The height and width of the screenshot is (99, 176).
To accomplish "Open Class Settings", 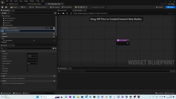I will coord(55,7).
